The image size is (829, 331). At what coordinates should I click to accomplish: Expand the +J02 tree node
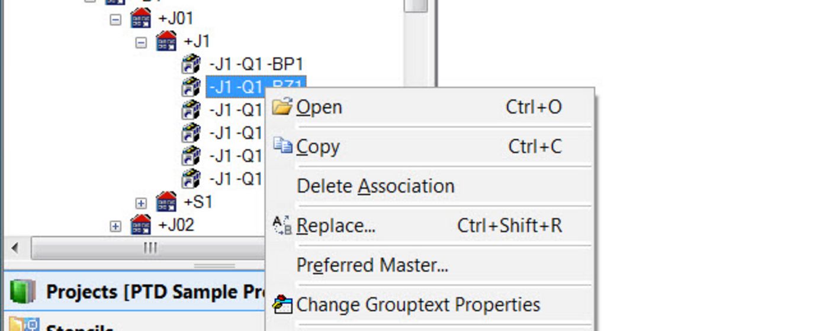click(x=115, y=226)
